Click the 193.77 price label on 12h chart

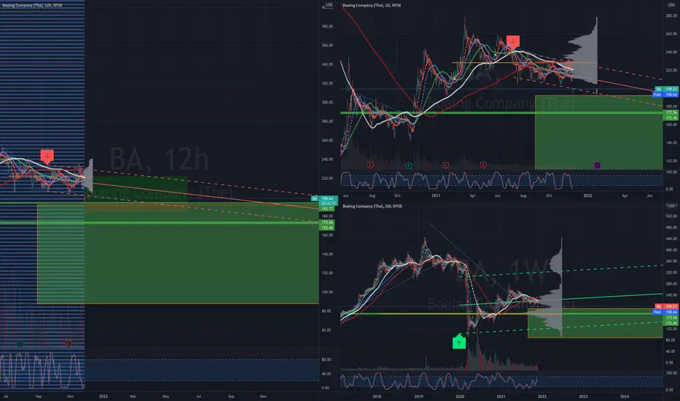pos(327,209)
